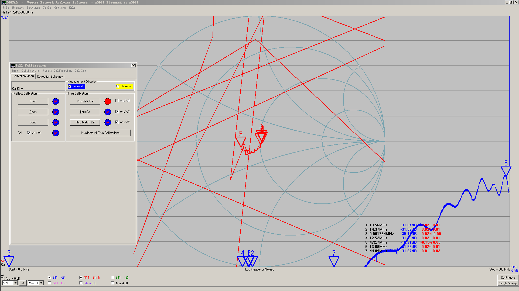Click the blue M indicator beside Short
The width and height of the screenshot is (519, 291).
click(x=56, y=102)
